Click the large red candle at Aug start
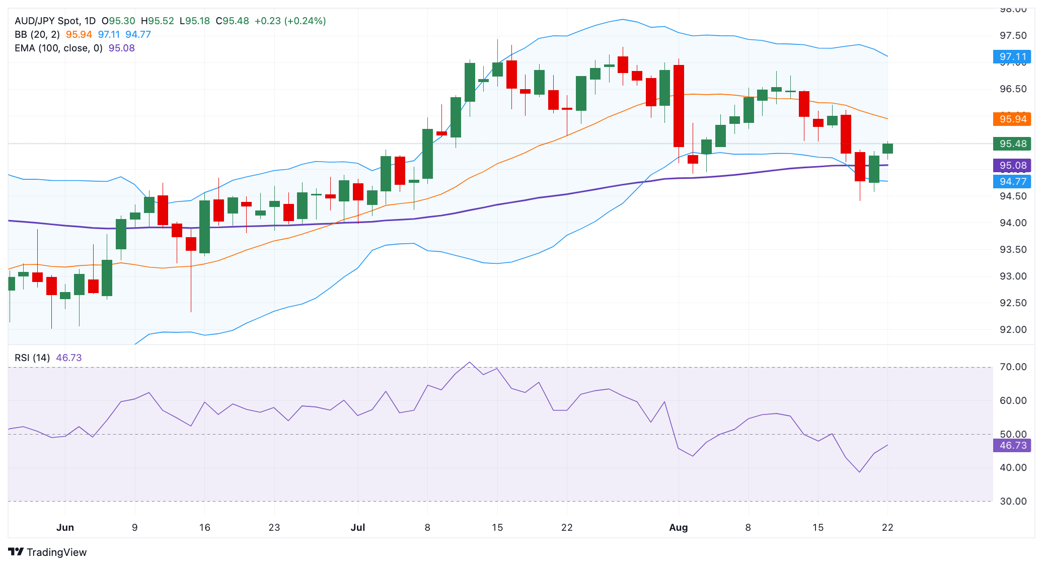The image size is (1043, 566). point(679,106)
